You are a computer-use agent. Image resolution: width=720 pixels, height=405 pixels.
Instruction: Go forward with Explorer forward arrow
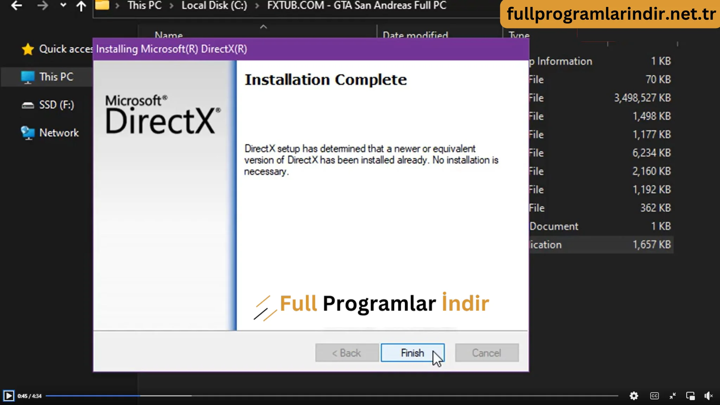[43, 5]
